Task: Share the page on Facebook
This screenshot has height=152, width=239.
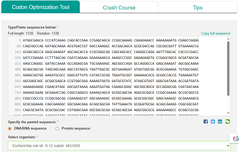Action: tap(206, 122)
